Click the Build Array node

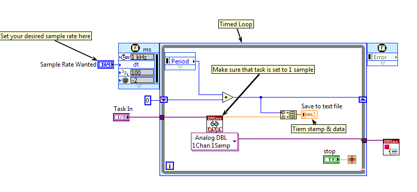(288, 115)
